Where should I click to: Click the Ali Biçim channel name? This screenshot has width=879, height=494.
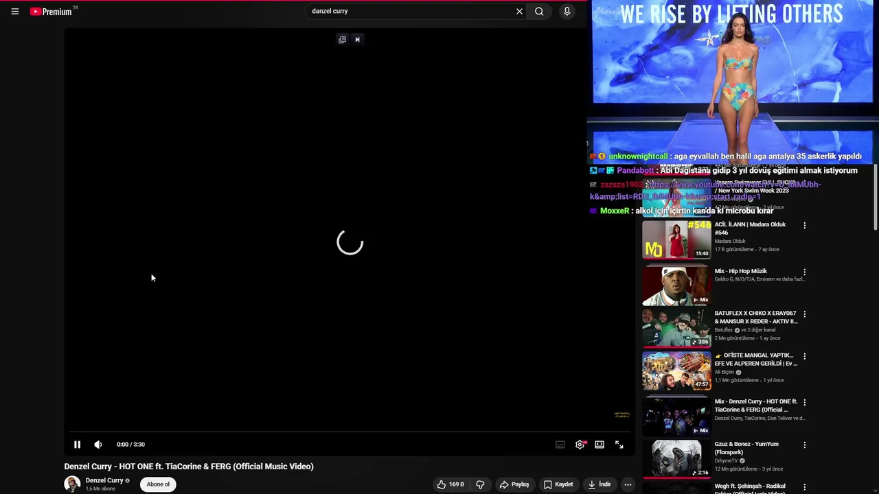pyautogui.click(x=724, y=373)
